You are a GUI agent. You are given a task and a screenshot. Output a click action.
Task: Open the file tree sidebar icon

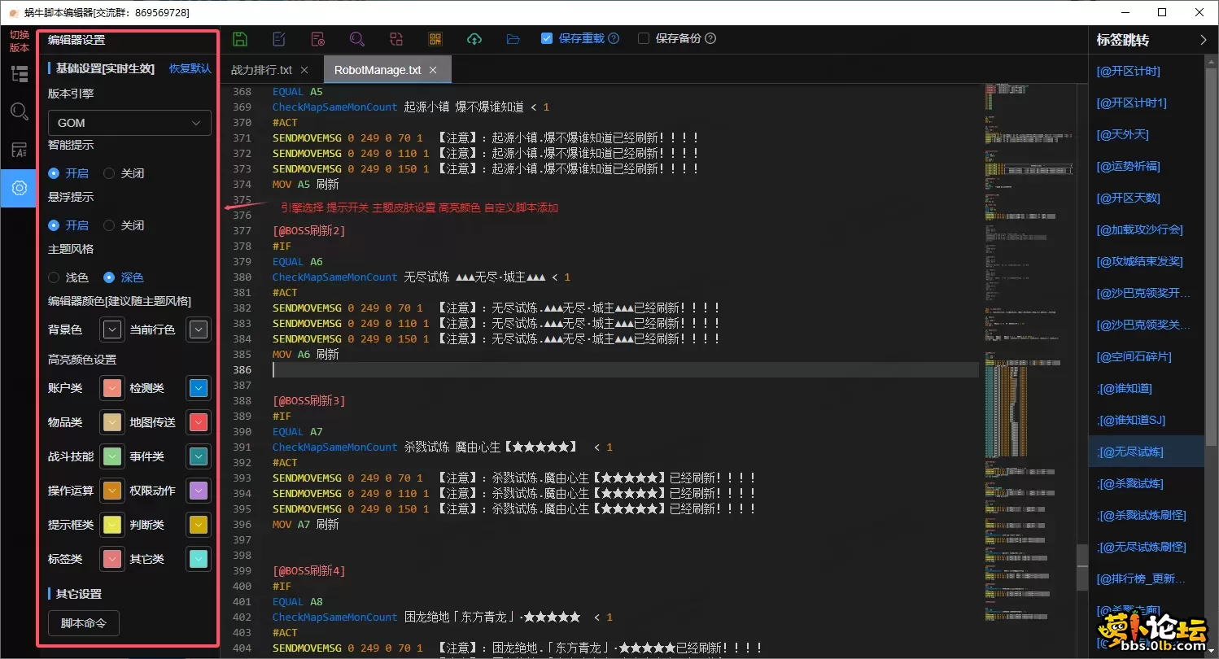(19, 74)
